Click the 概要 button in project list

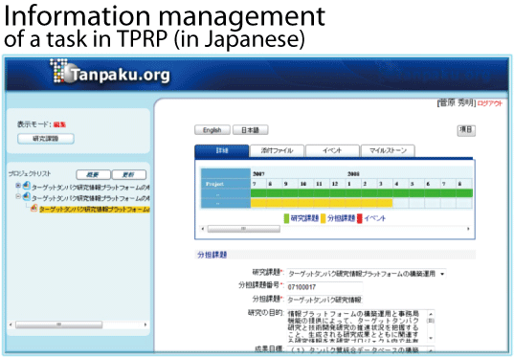(x=93, y=175)
